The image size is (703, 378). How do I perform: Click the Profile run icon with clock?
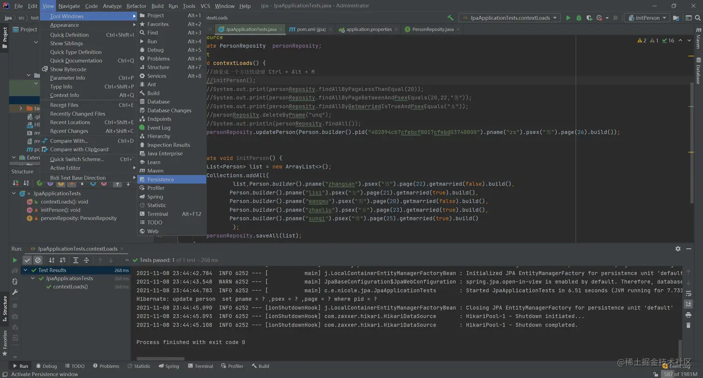pos(599,18)
